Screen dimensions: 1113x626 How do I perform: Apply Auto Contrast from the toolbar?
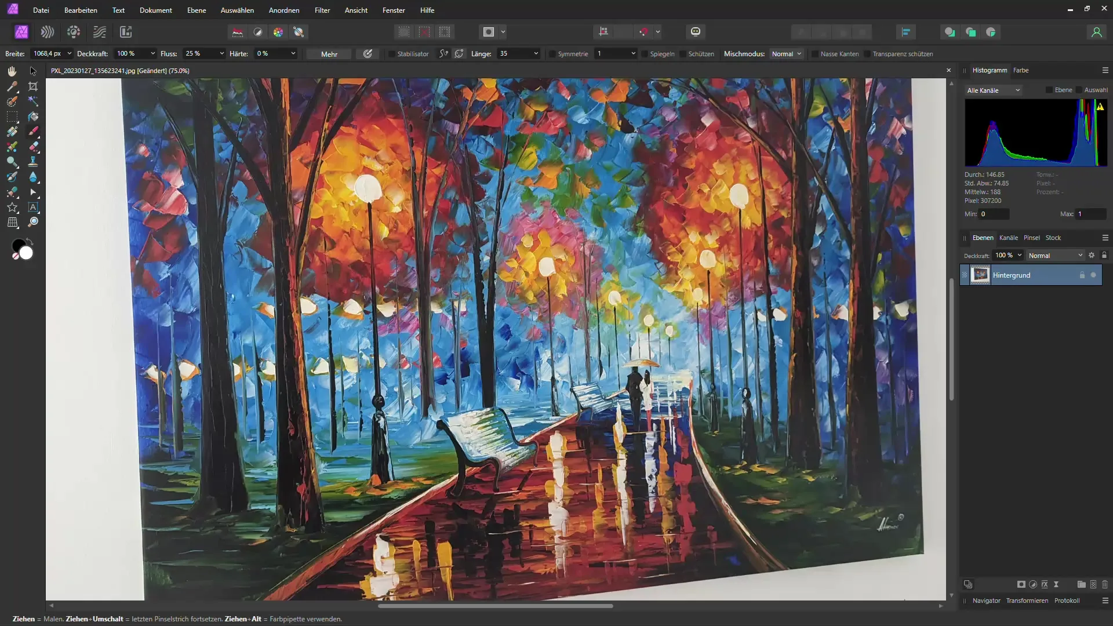258,32
